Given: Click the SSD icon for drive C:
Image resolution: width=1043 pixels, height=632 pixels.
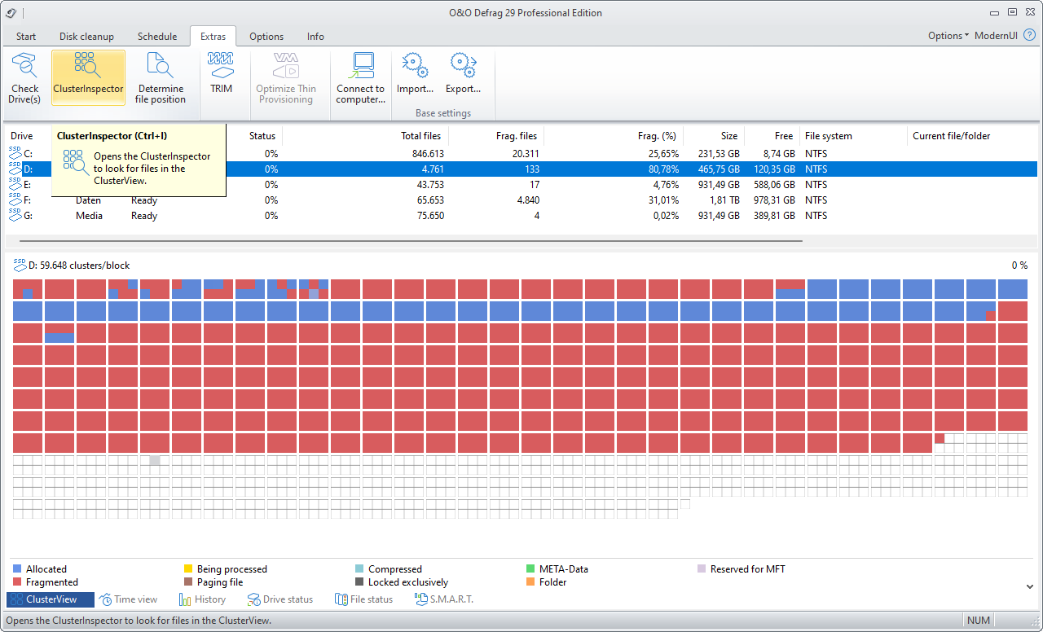Looking at the screenshot, I should [x=15, y=153].
